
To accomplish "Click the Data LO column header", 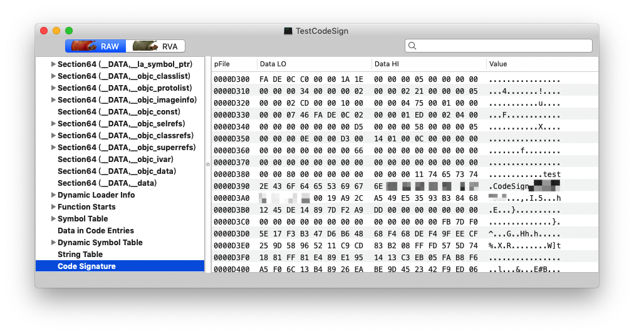I will pyautogui.click(x=314, y=64).
